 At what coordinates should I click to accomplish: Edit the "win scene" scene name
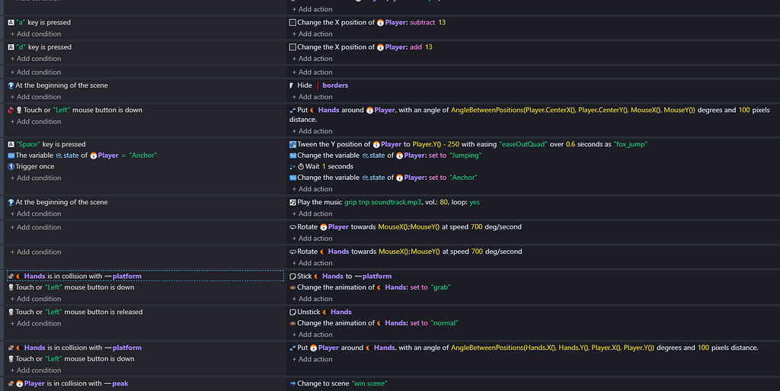tap(369, 383)
